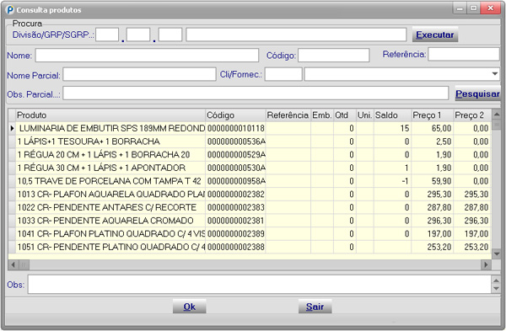Click the Consulta produtos window icon
This screenshot has height=331, width=506.
click(x=10, y=10)
